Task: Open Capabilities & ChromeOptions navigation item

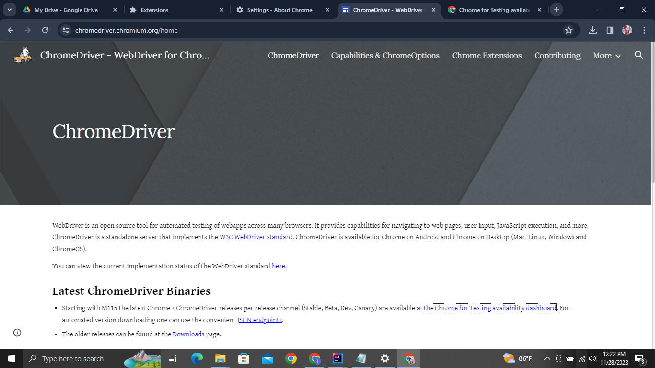Action: click(x=385, y=55)
